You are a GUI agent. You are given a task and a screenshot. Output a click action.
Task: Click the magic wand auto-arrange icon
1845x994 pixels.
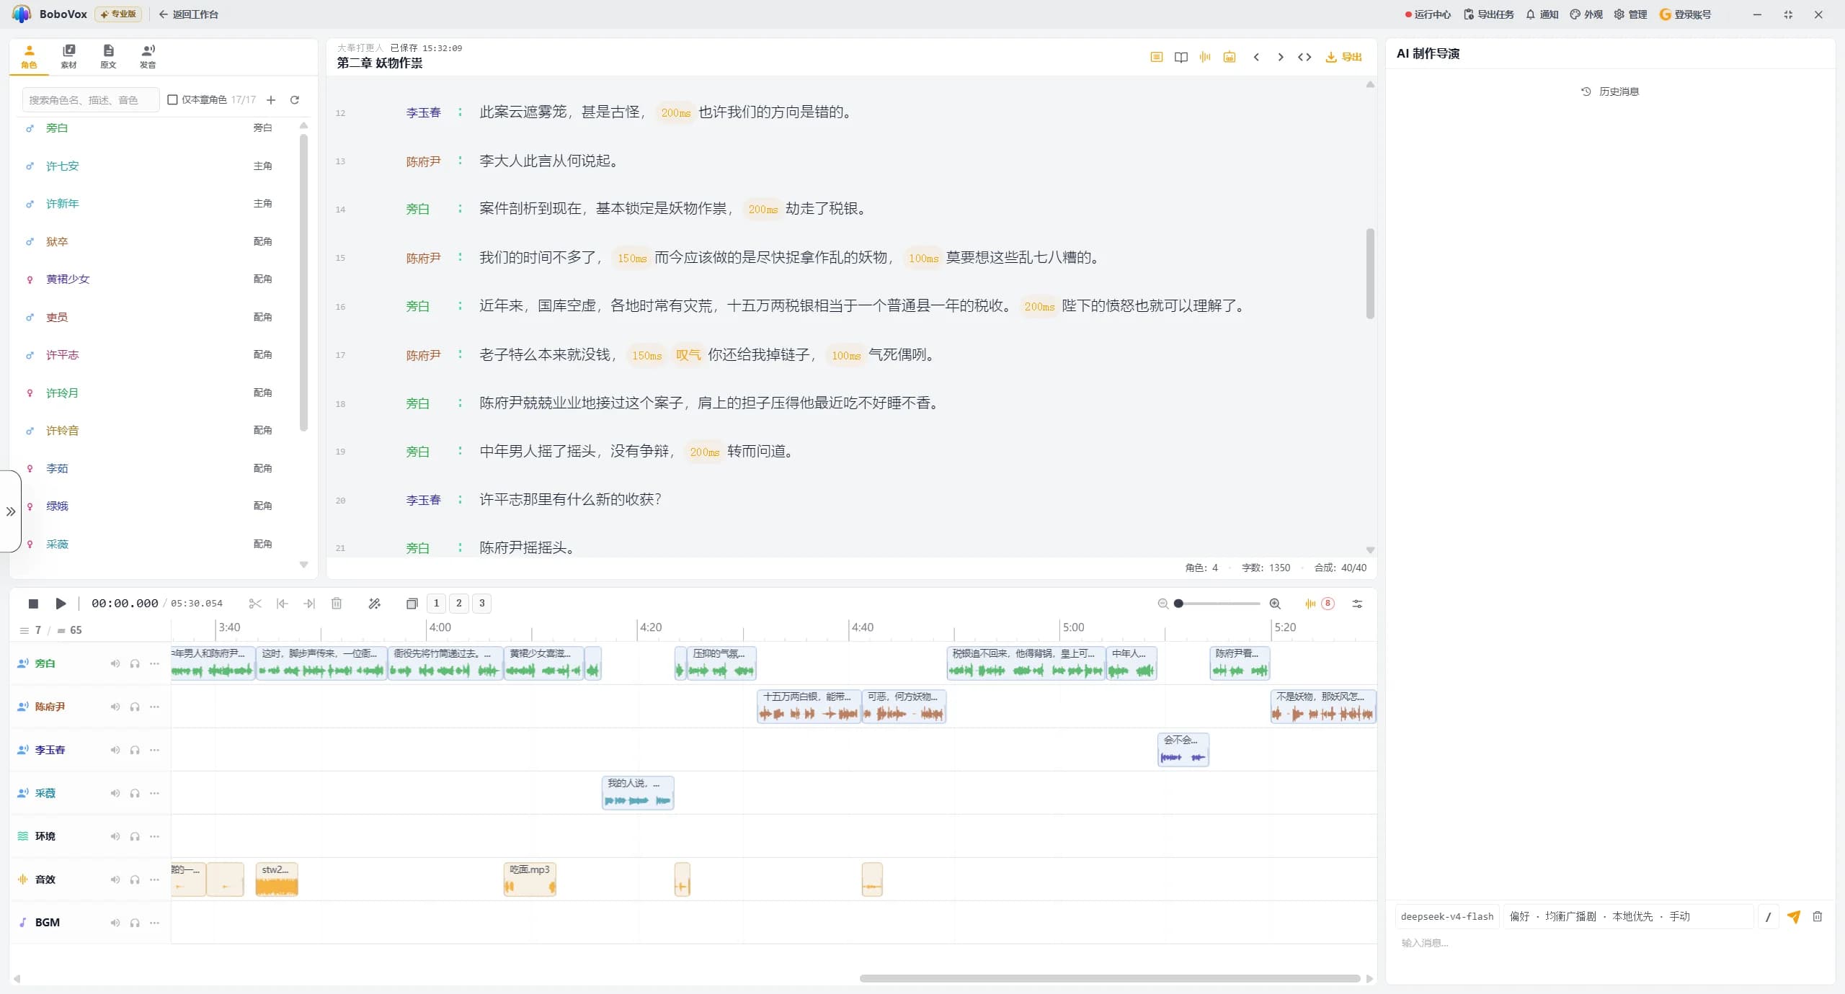coord(374,604)
